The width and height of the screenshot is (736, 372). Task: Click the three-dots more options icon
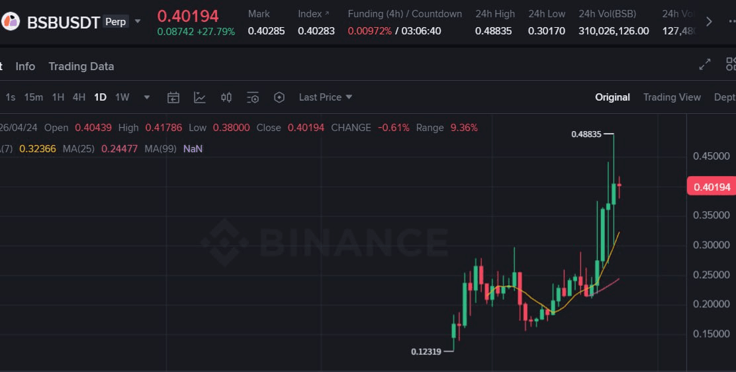coord(731,21)
